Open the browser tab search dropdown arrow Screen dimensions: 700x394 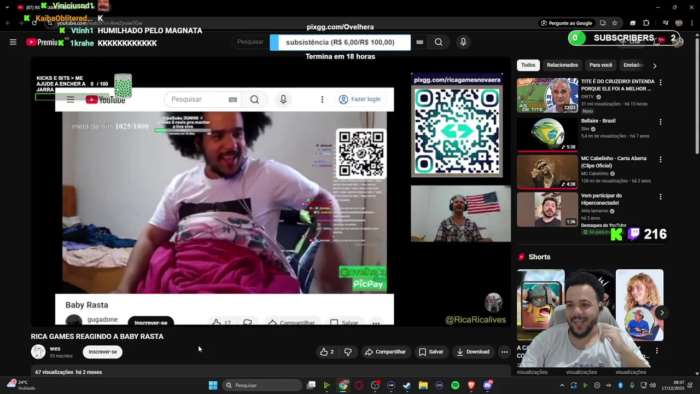[7, 7]
